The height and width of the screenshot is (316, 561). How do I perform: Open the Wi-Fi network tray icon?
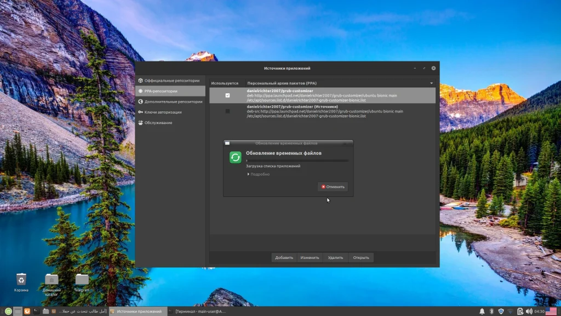click(511, 312)
